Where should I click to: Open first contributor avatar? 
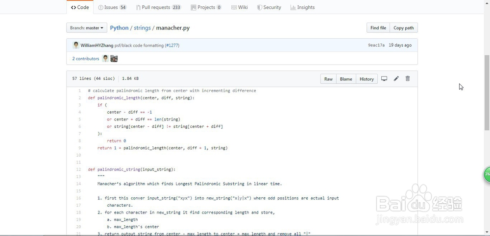click(x=106, y=58)
